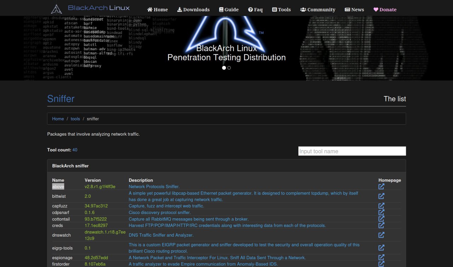Open homepage link icon for bittwist

click(381, 196)
